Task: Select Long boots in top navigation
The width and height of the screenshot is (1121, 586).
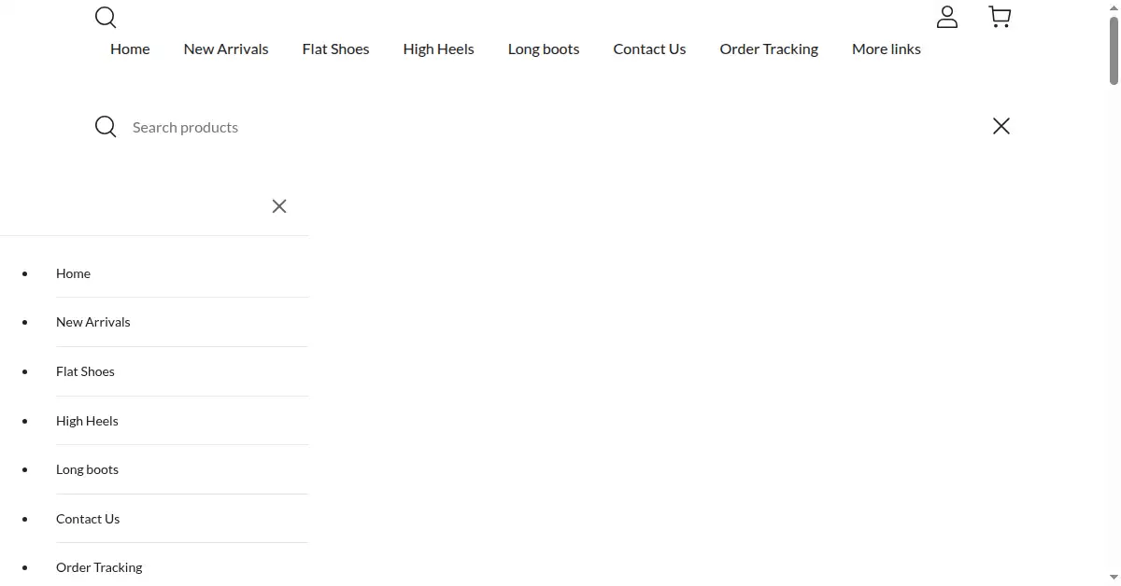Action: (544, 49)
